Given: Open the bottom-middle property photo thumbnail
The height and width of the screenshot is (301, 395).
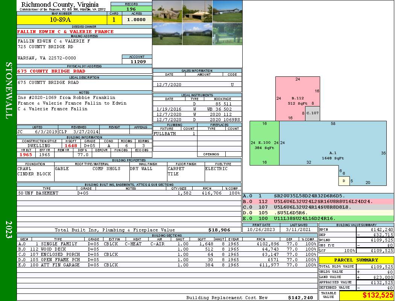Looking at the screenshot, I should 197,34.
